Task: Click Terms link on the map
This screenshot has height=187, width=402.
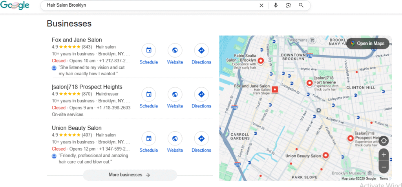Action: (x=384, y=178)
